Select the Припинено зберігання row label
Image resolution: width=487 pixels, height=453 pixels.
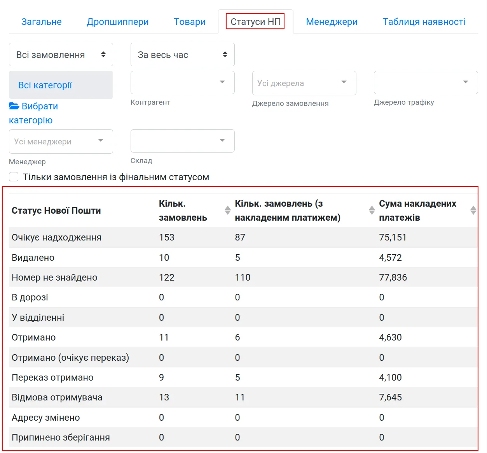(x=61, y=437)
